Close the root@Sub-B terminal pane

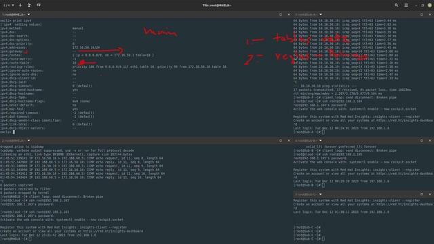430,140
